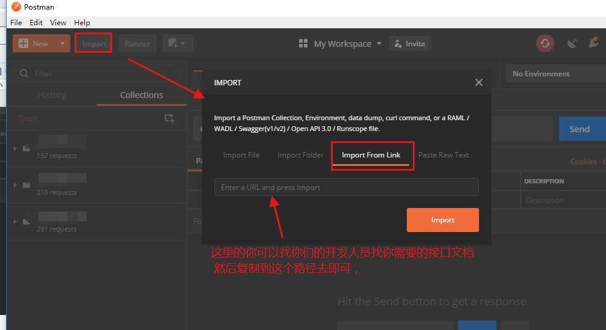This screenshot has height=330, width=606.
Task: Expand the collection with 210 requests
Action: [15, 185]
